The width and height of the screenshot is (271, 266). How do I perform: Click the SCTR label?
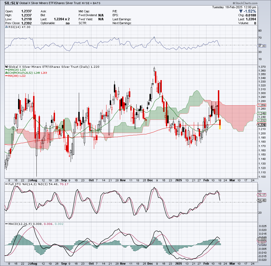click(x=83, y=23)
